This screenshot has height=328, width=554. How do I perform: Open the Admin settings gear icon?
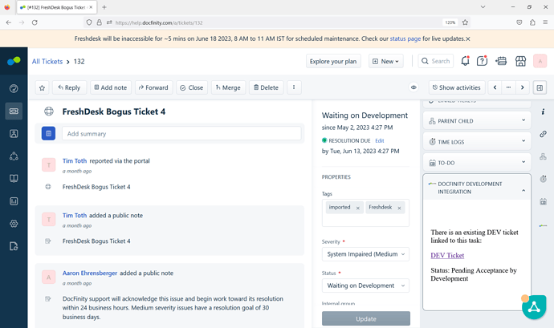click(x=14, y=224)
